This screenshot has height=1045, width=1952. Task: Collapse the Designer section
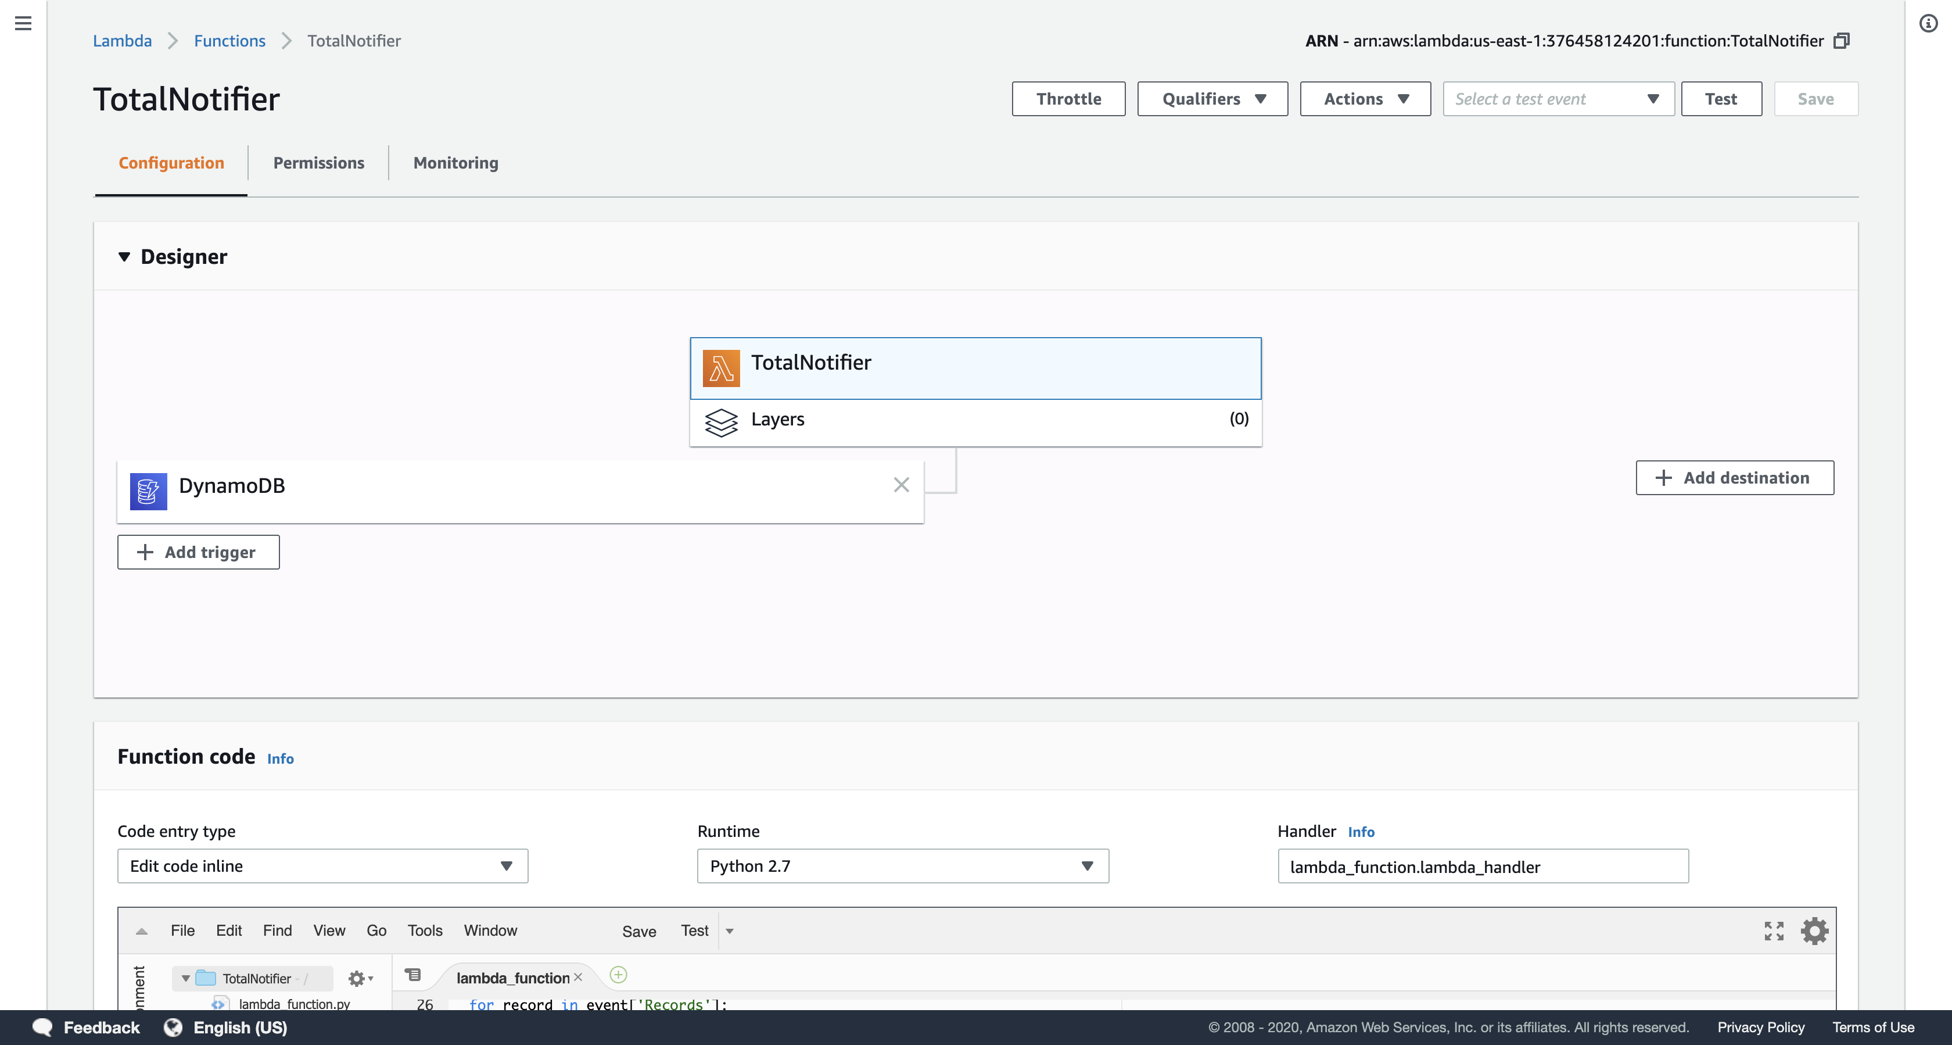point(124,257)
